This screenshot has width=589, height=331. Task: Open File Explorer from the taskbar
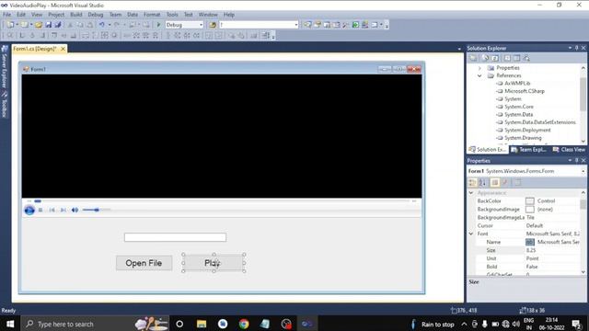point(202,324)
